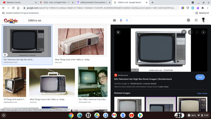Open a new browser tab

pyautogui.click(x=152, y=2)
